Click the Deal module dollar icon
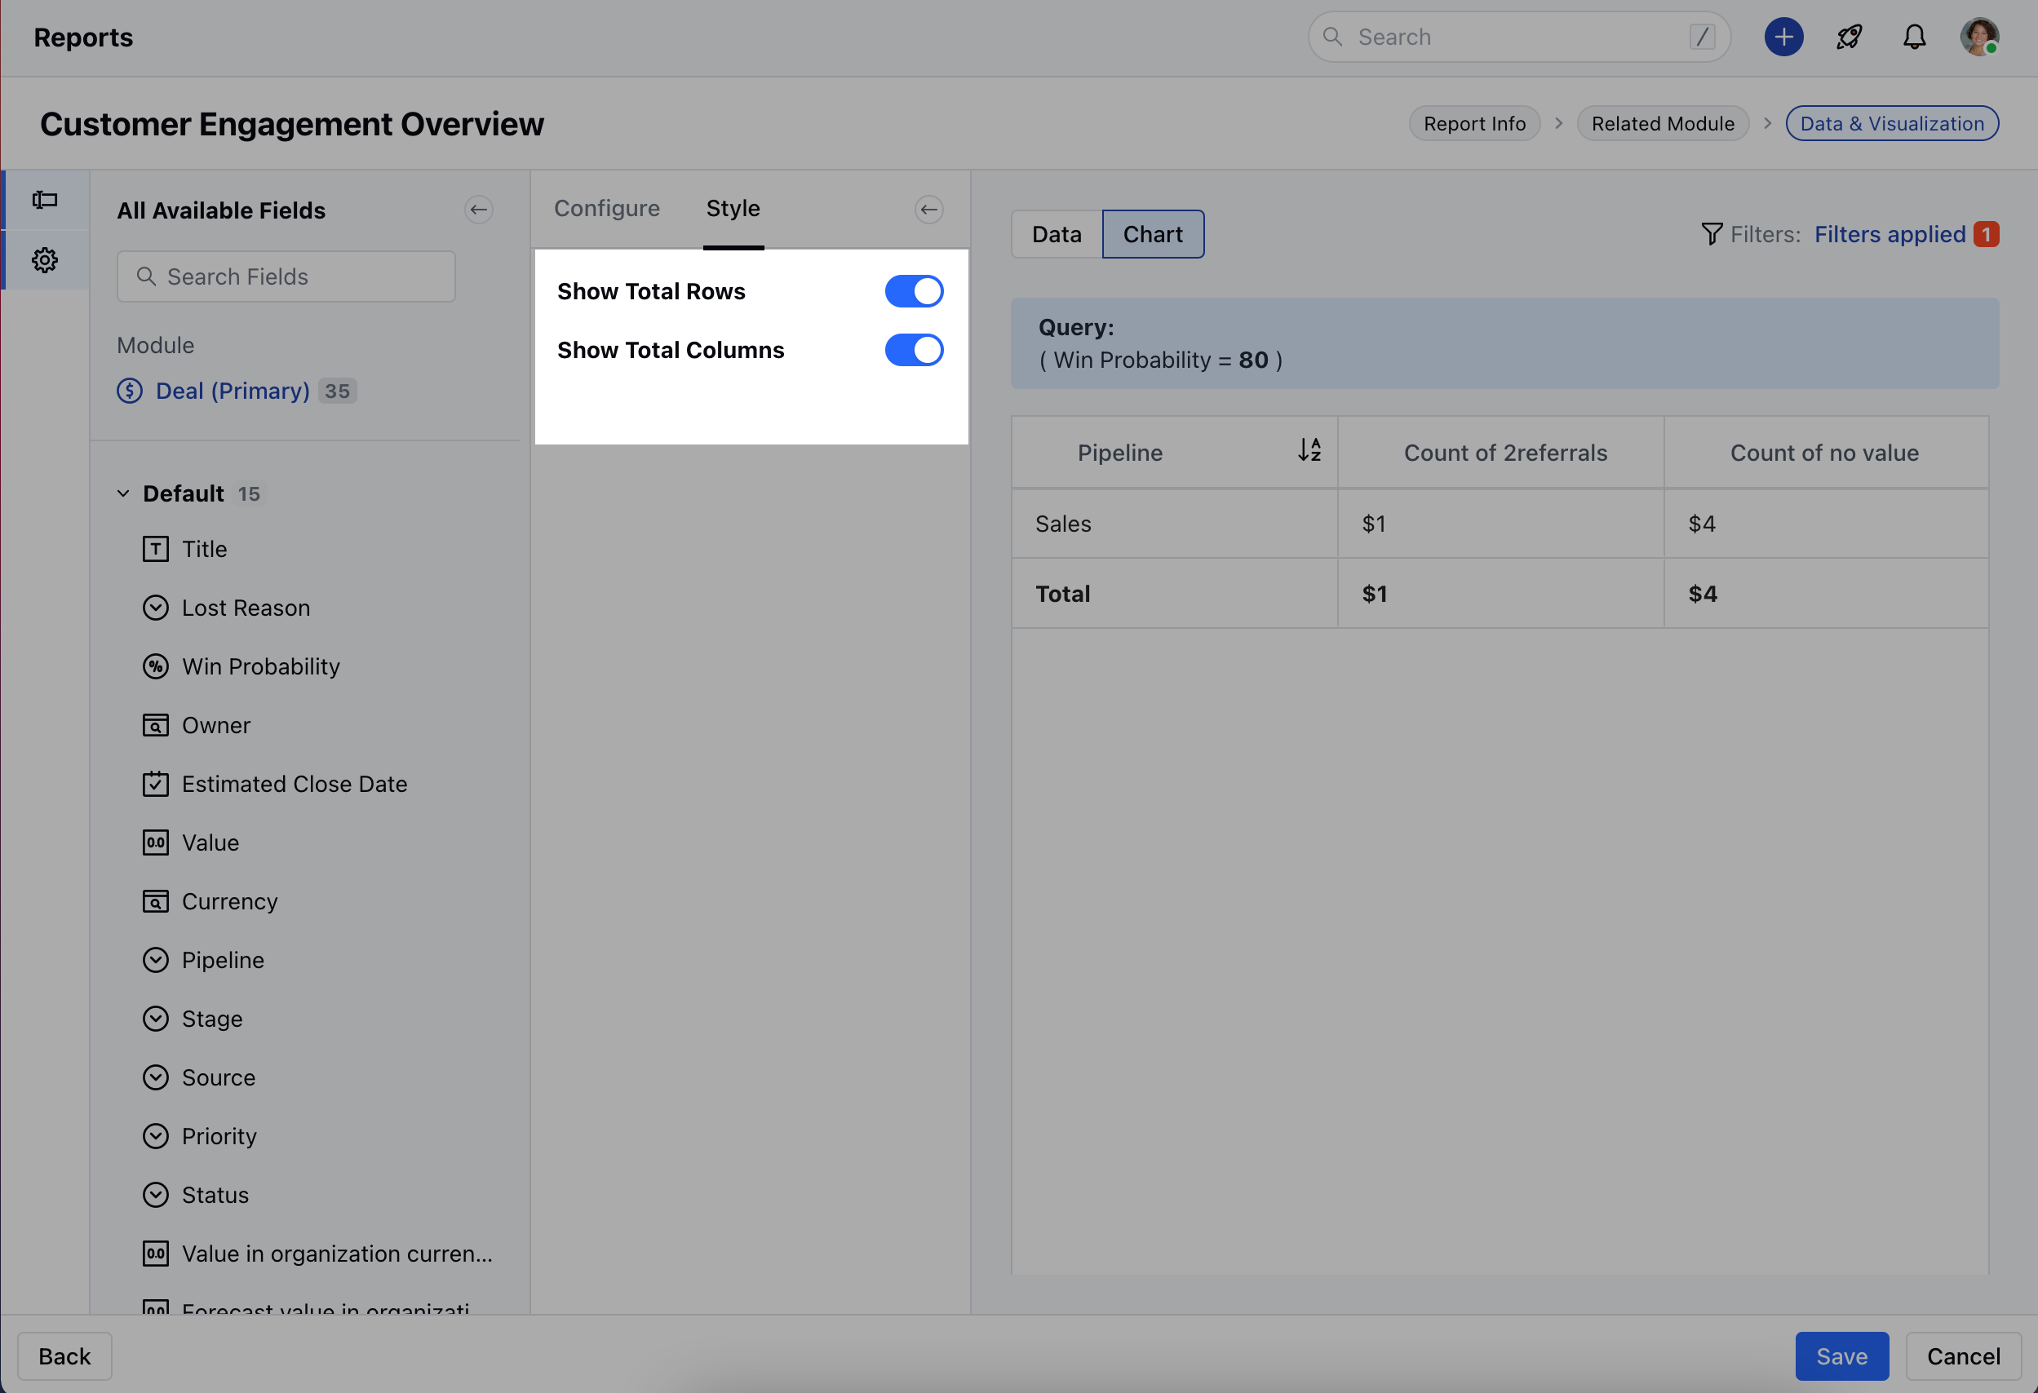 click(x=130, y=391)
